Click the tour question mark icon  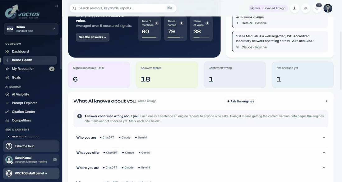point(9,146)
